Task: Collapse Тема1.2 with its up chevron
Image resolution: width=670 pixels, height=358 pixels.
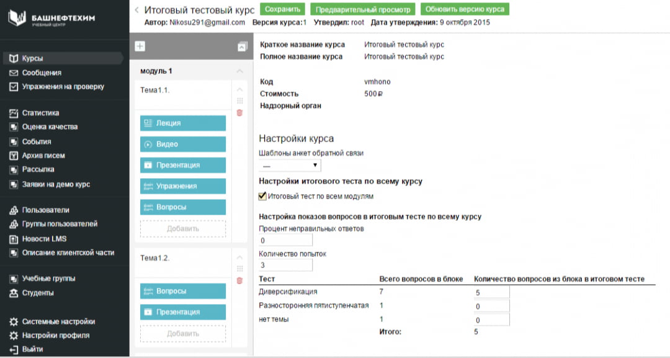Action: click(239, 257)
